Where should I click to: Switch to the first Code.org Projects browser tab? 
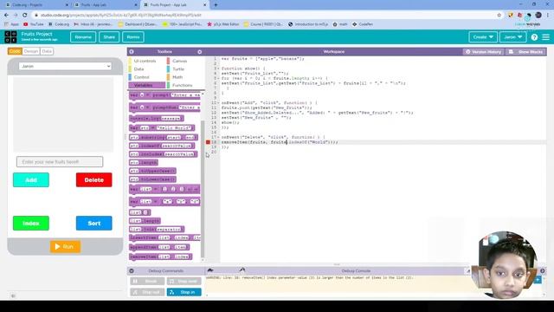click(35, 5)
